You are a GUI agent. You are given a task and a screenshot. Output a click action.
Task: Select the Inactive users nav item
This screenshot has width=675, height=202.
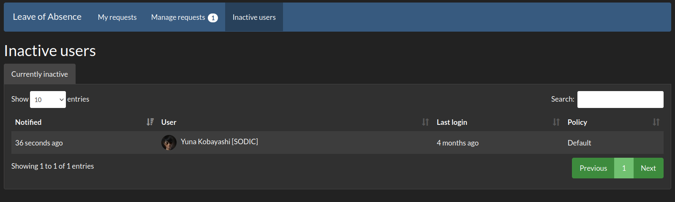point(254,17)
